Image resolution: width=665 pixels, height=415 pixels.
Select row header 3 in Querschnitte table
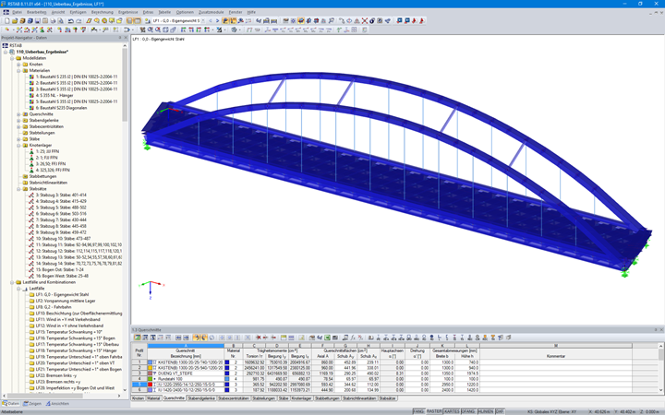pyautogui.click(x=139, y=373)
